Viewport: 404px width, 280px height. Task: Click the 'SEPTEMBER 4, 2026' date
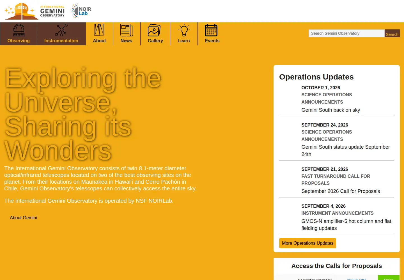click(x=323, y=206)
